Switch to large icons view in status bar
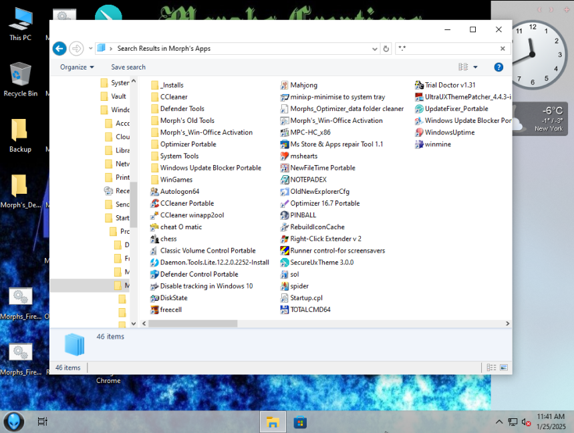Viewport: 574px width, 433px height. pyautogui.click(x=504, y=368)
